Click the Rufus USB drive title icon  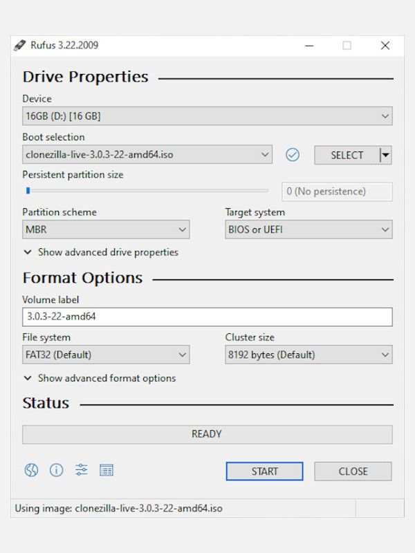pyautogui.click(x=20, y=45)
